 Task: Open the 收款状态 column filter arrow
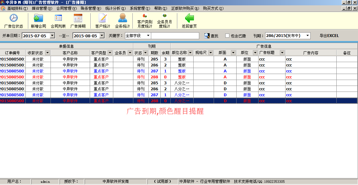click(47, 53)
